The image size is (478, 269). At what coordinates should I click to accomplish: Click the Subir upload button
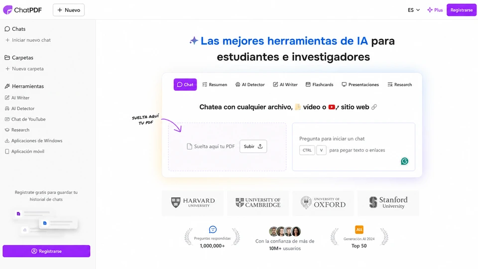tap(253, 146)
